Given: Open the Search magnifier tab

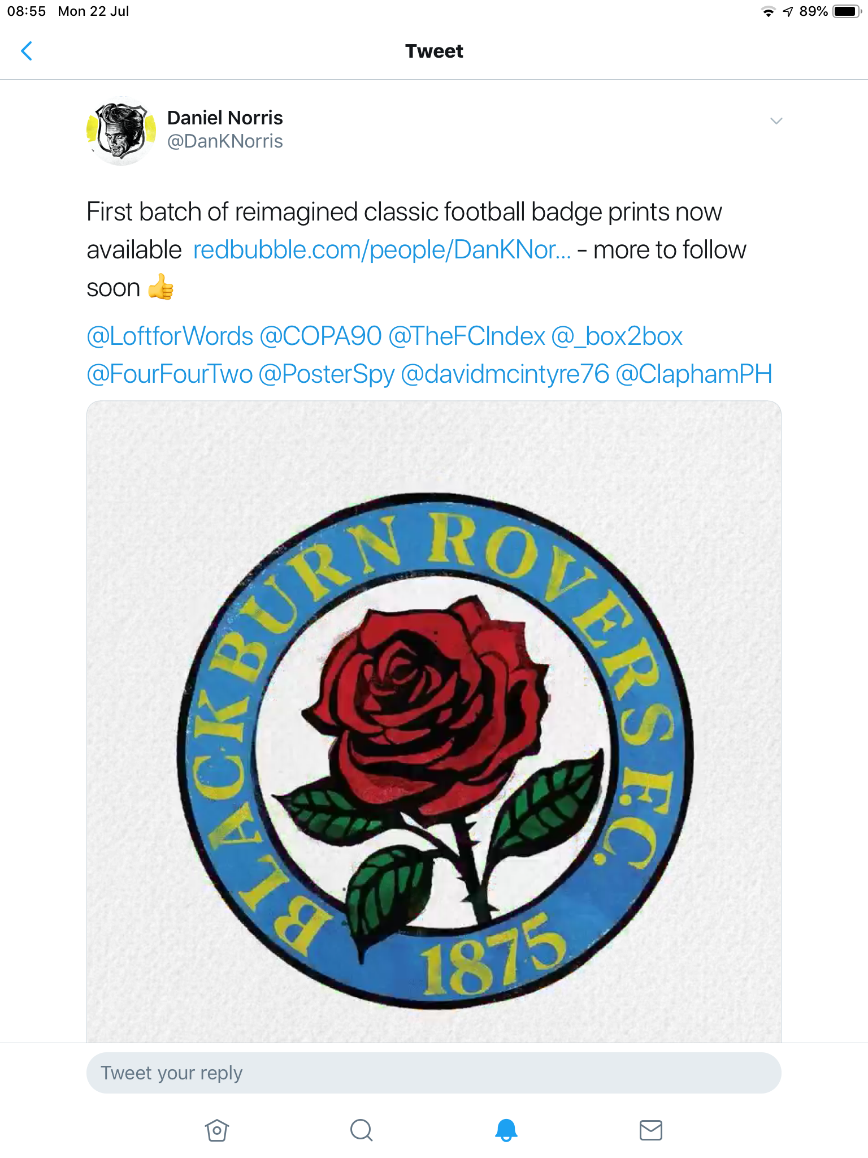Looking at the screenshot, I should click(x=362, y=1130).
